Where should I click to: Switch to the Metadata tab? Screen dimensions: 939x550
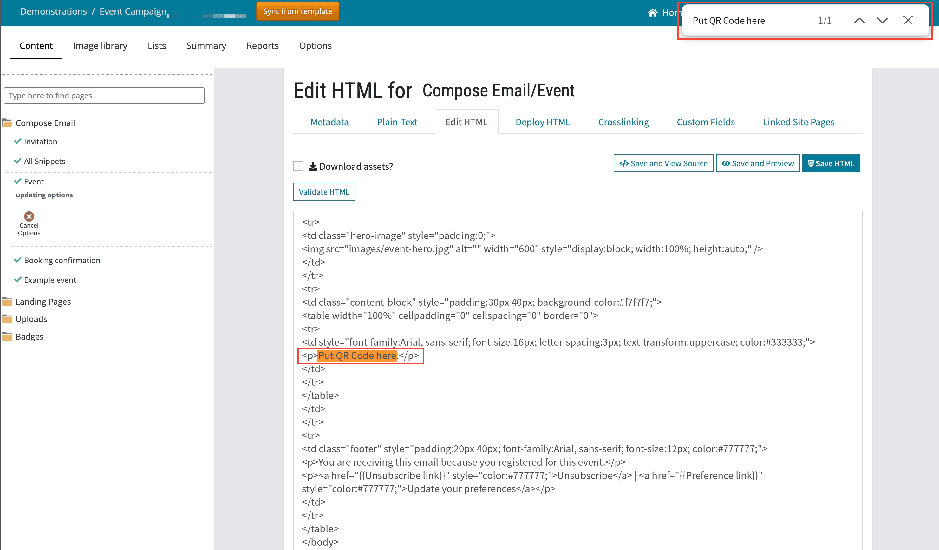pyautogui.click(x=329, y=122)
